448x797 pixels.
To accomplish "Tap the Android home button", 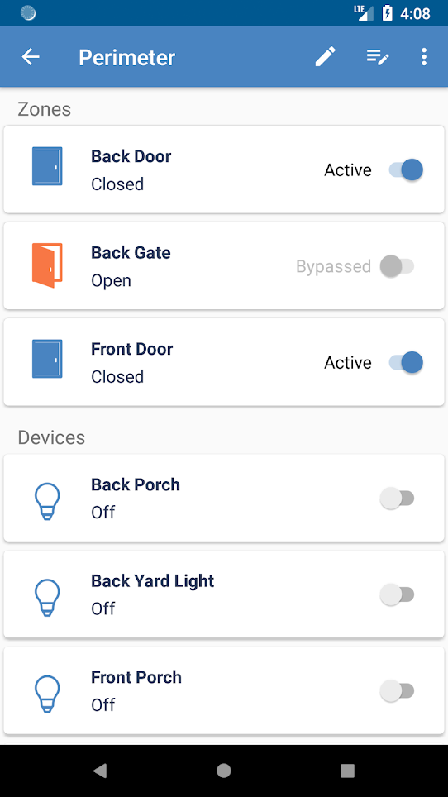I will point(223,771).
